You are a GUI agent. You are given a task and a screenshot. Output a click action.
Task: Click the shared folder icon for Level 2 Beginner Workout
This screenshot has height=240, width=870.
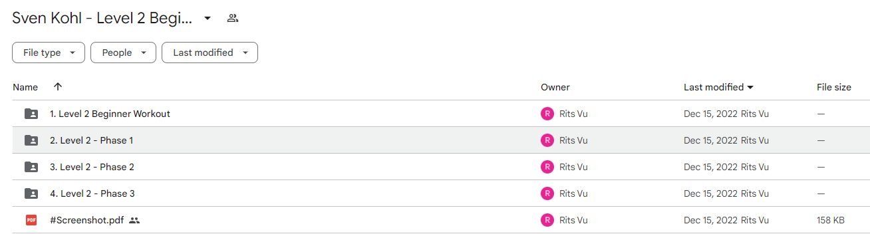click(31, 114)
